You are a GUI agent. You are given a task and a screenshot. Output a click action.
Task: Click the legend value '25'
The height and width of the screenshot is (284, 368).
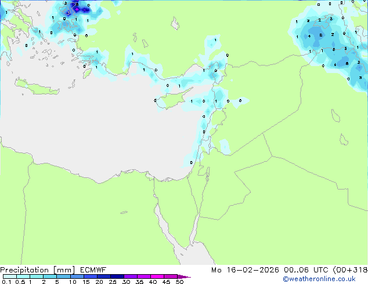click(x=113, y=282)
